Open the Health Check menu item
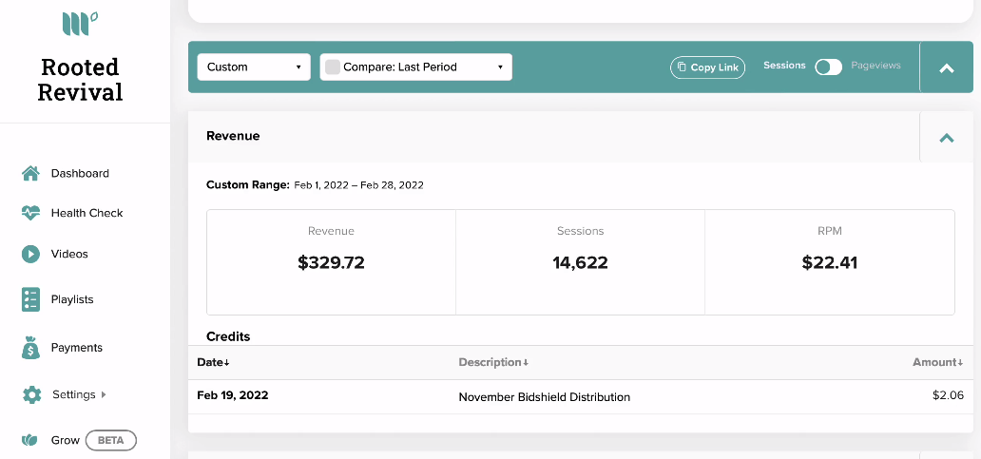 tap(87, 213)
